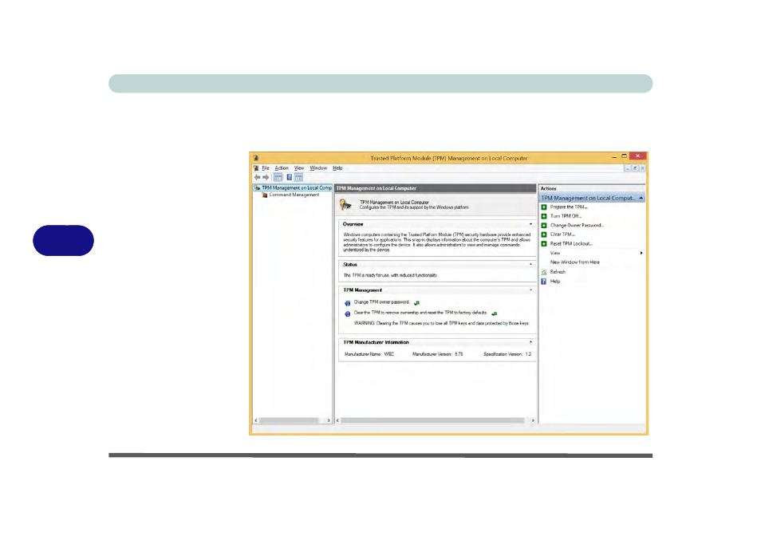Click the green Clear TPM action icon
The height and width of the screenshot is (536, 761).
[x=544, y=235]
